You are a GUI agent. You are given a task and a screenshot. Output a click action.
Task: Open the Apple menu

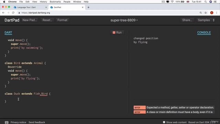(4, 2)
